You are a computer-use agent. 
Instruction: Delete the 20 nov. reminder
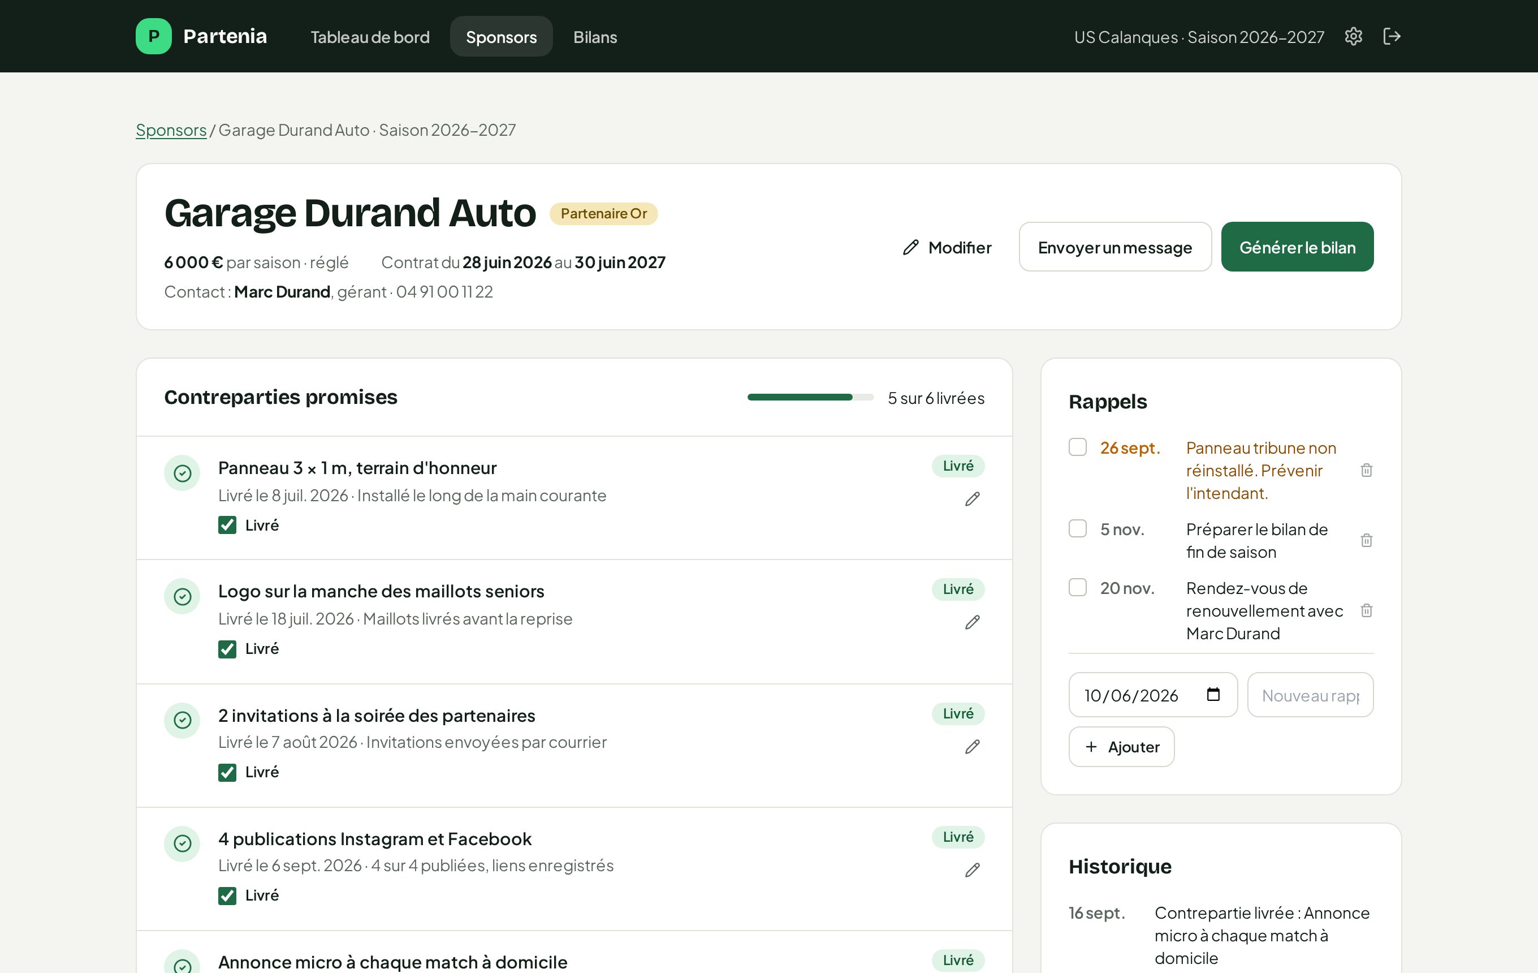tap(1366, 611)
